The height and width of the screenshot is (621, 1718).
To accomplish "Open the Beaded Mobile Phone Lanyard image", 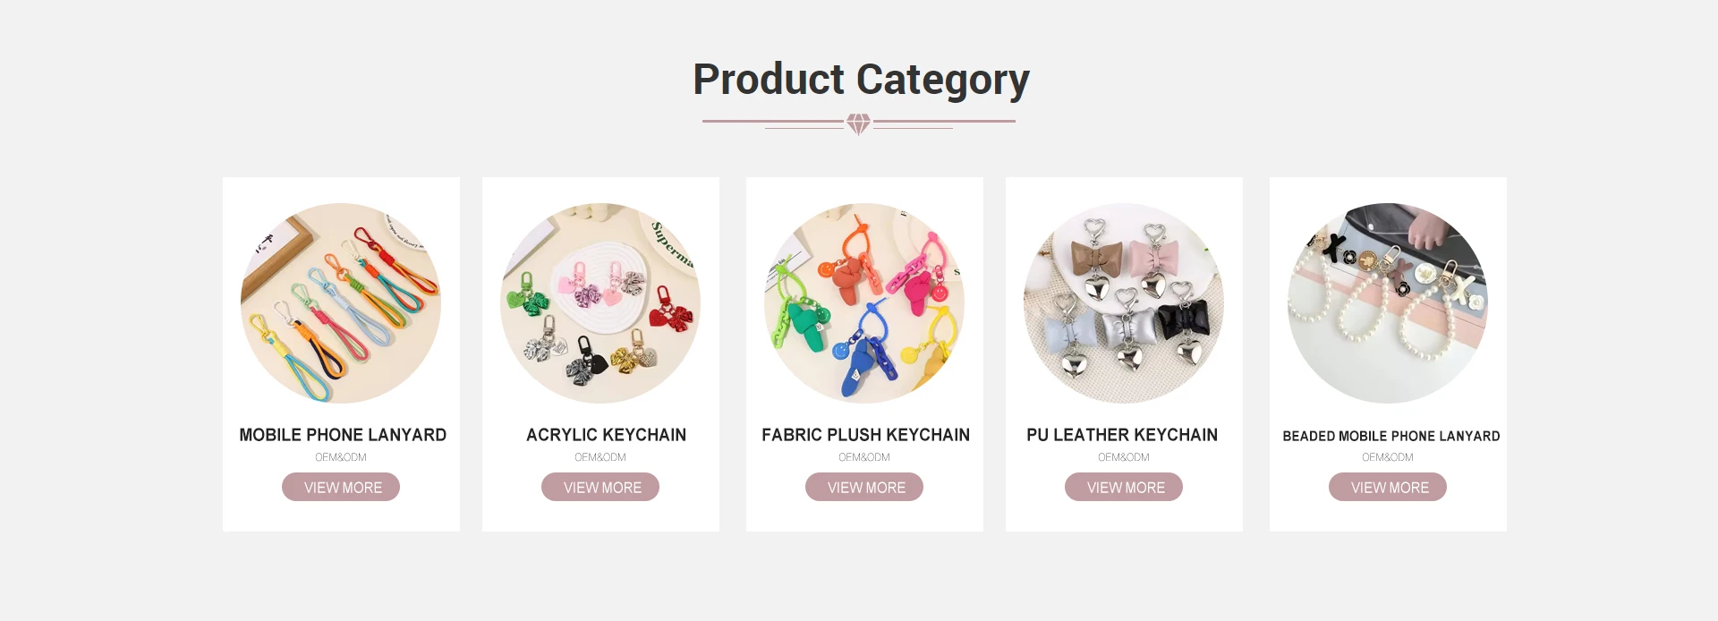I will (1388, 303).
